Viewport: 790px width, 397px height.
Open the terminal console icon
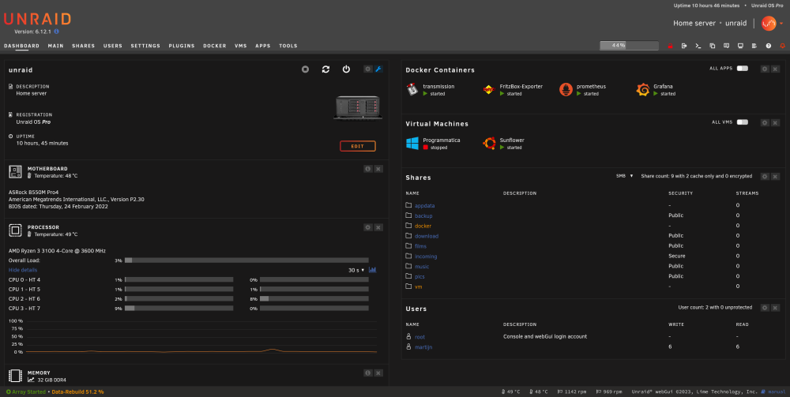(x=698, y=46)
